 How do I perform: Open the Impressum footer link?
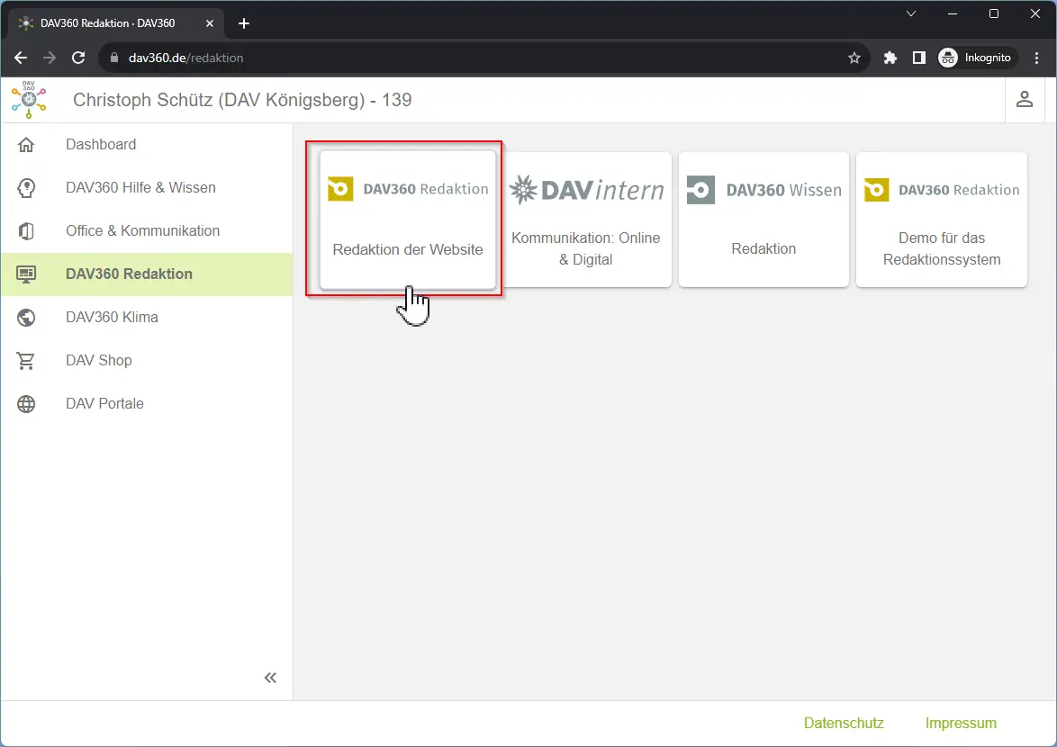click(961, 723)
